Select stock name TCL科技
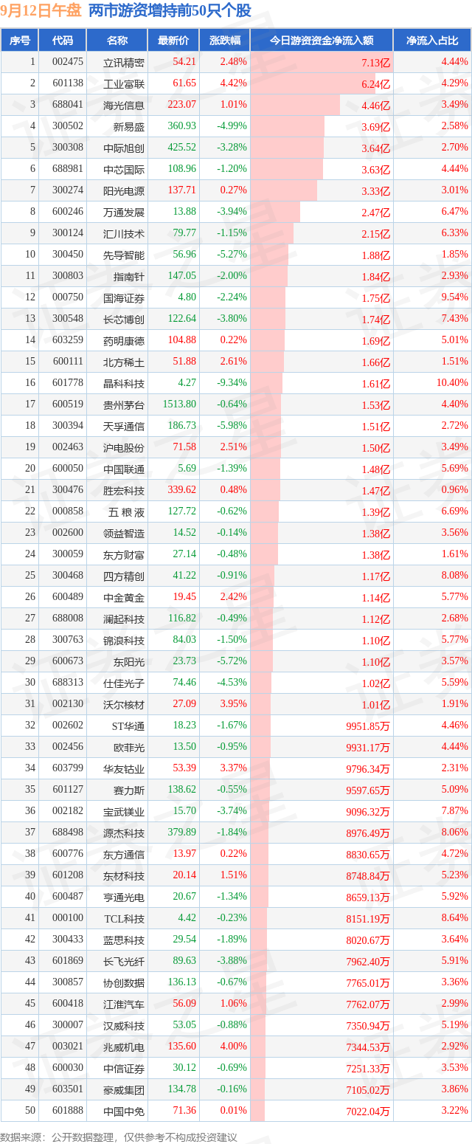This screenshot has width=472, height=1144. [x=125, y=919]
